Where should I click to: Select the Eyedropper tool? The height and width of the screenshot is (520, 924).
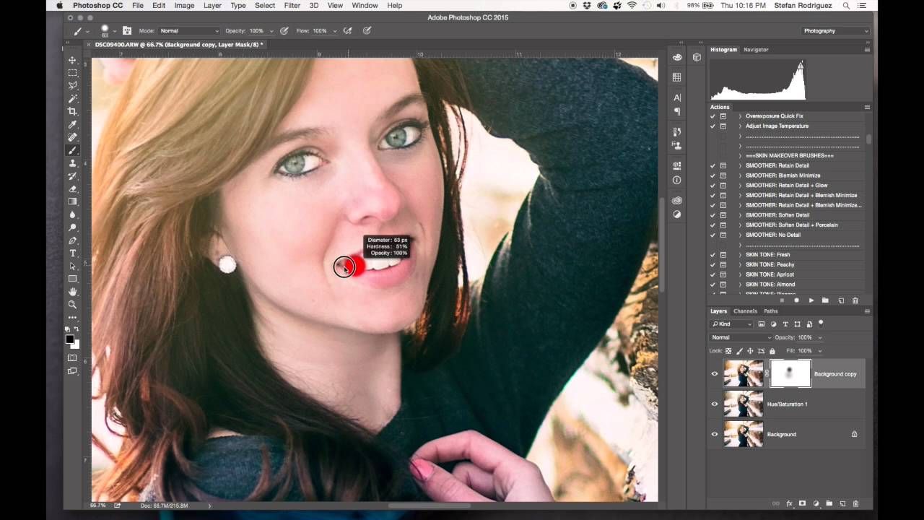coord(72,124)
